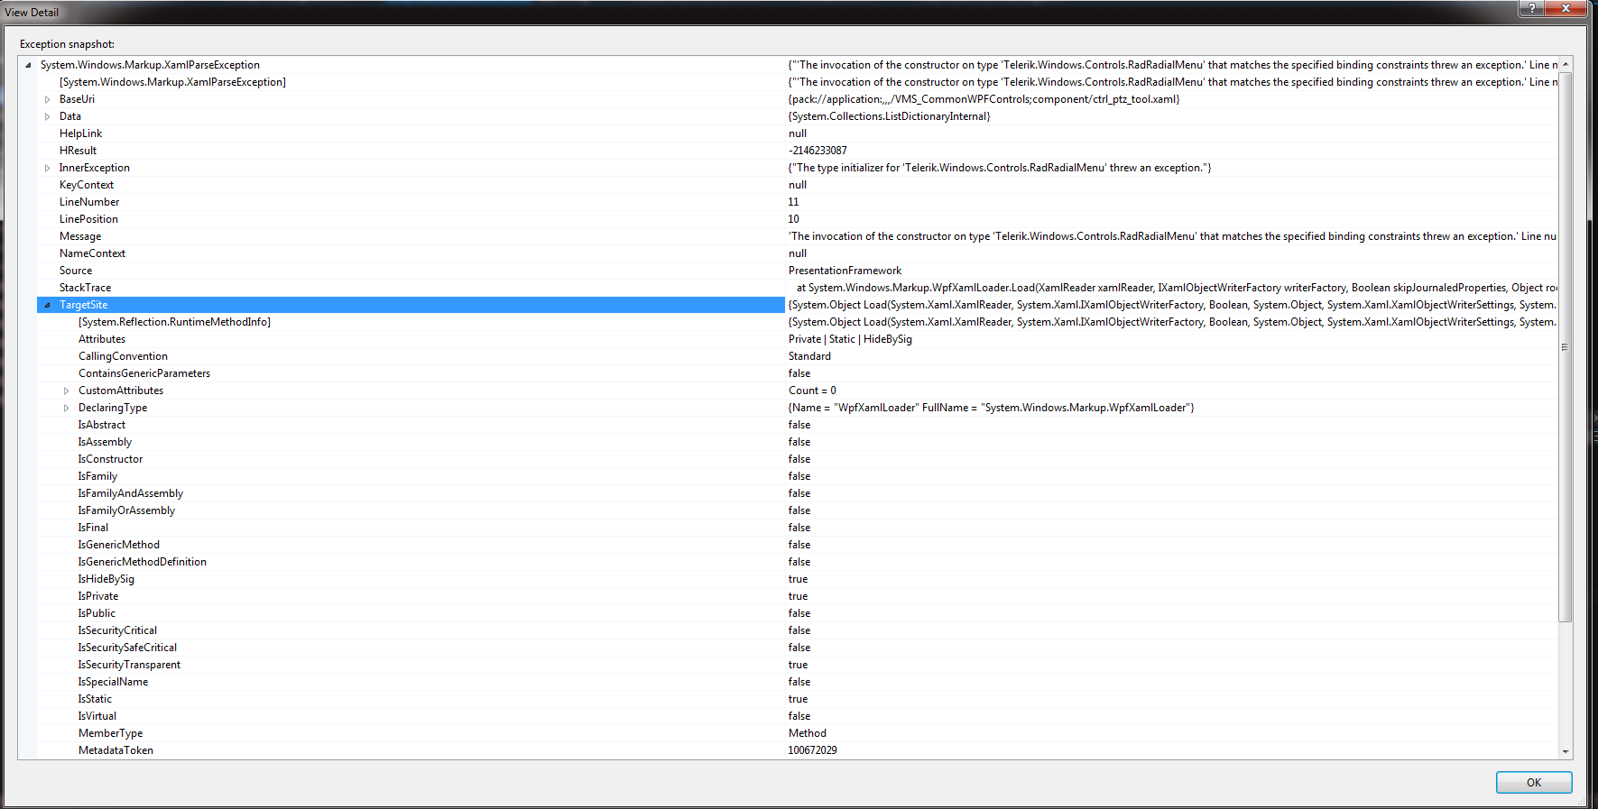Select the IsSpecialName row
Viewport: 1598px width, 809px height.
pyautogui.click(x=798, y=682)
